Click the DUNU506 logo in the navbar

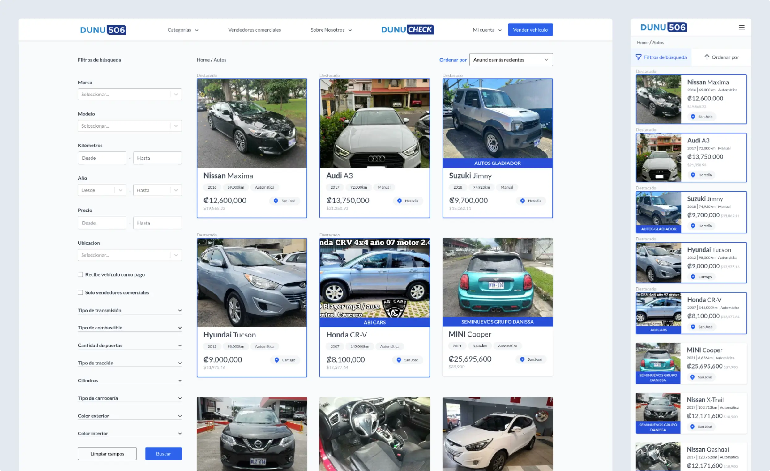point(103,29)
